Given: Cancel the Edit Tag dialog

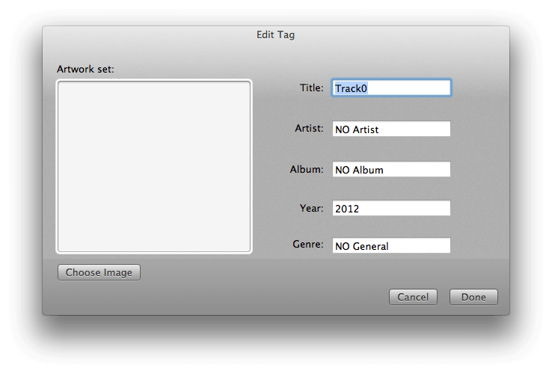Looking at the screenshot, I should point(413,297).
